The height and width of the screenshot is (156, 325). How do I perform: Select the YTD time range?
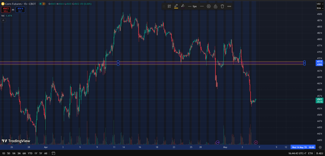coord(30,153)
